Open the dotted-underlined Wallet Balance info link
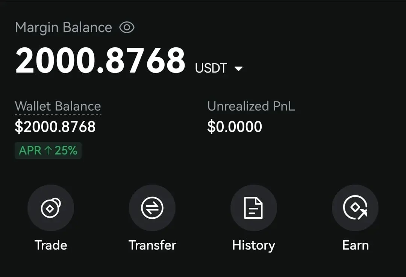406x277 pixels. [58, 106]
